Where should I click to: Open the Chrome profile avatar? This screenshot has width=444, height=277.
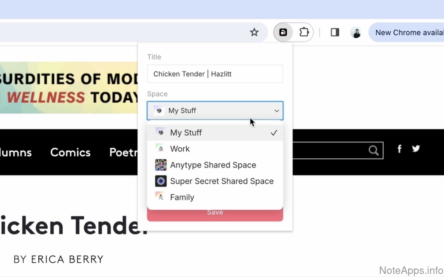pyautogui.click(x=356, y=33)
